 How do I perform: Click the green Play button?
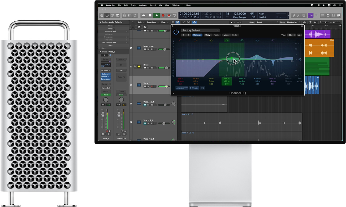[157, 15]
